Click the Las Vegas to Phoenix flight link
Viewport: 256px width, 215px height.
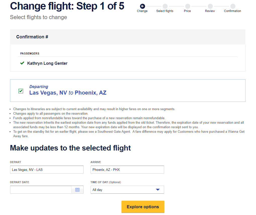coord(68,93)
